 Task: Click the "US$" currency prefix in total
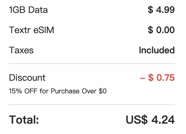pyautogui.click(x=136, y=120)
